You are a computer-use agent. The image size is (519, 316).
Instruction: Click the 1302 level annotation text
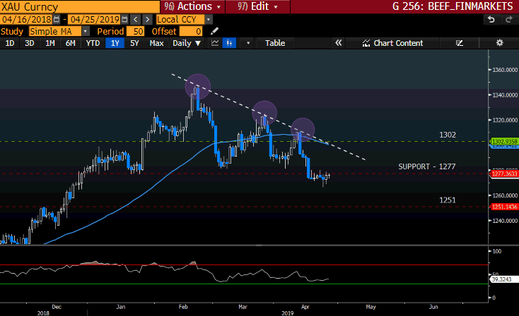click(448, 135)
